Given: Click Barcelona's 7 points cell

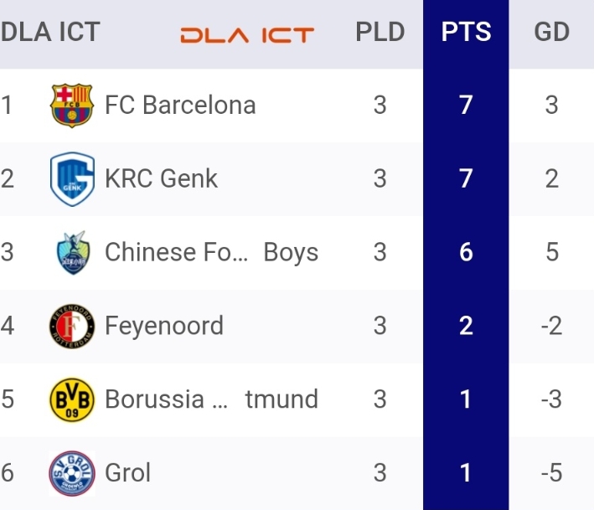Looking at the screenshot, I should (x=466, y=105).
